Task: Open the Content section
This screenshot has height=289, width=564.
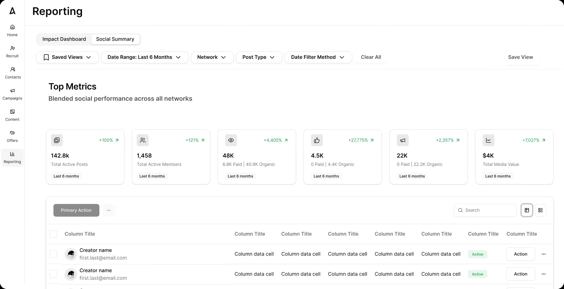Action: [x=12, y=115]
